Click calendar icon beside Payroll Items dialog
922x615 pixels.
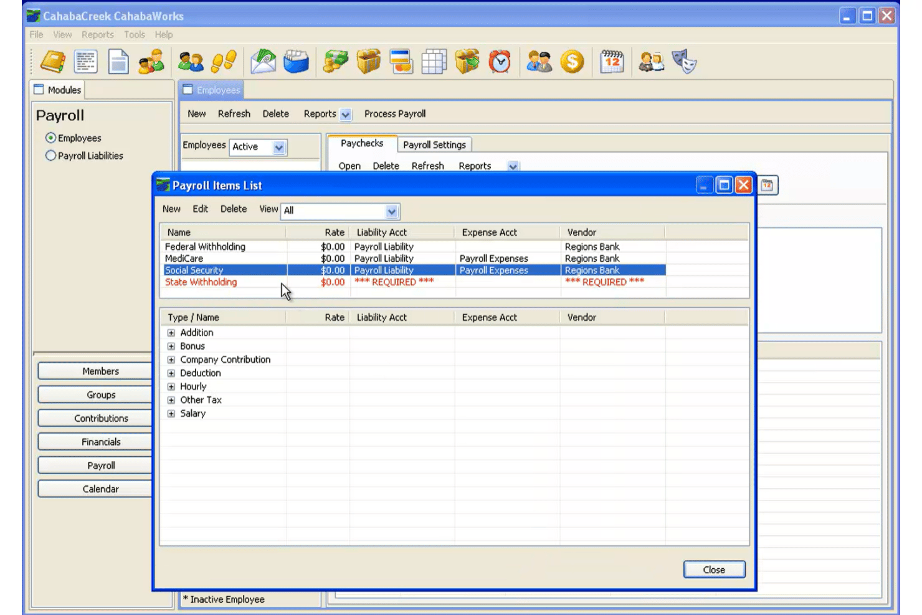768,185
